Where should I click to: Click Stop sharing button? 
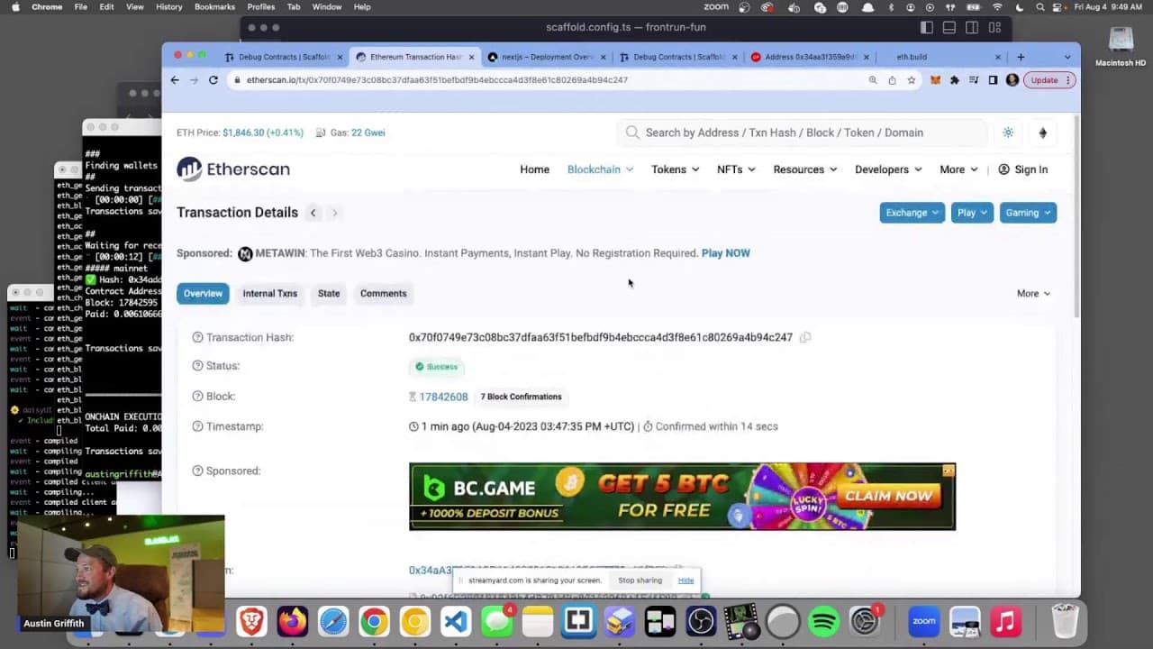point(640,580)
